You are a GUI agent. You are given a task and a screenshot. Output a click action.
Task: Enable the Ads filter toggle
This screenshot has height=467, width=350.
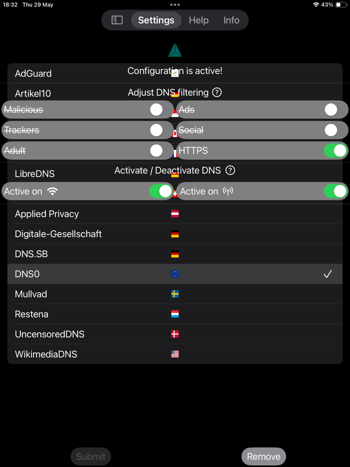click(x=330, y=109)
